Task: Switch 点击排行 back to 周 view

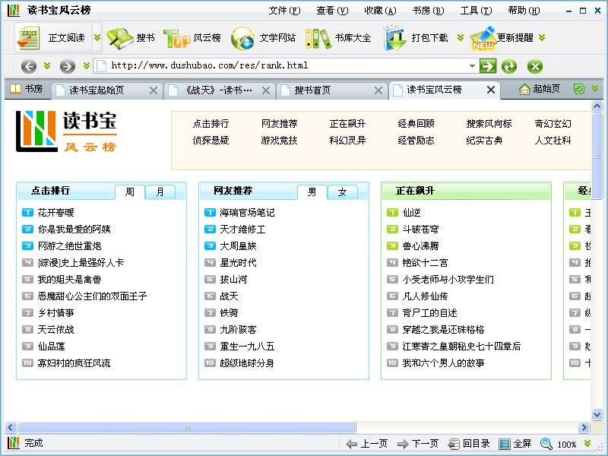Action: tap(129, 192)
